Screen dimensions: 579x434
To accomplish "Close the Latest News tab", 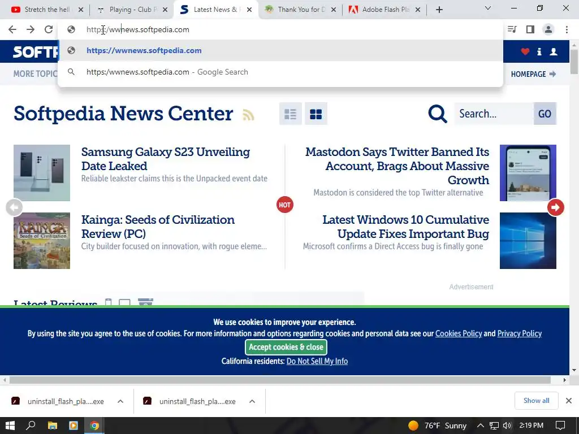I will 249,10.
